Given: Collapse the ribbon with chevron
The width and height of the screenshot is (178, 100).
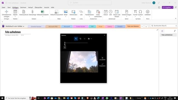Looking at the screenshot, I should [175, 18].
